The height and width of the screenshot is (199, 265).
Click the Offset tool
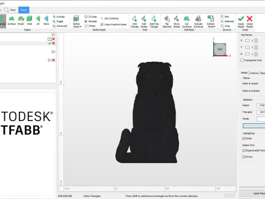coord(90,26)
